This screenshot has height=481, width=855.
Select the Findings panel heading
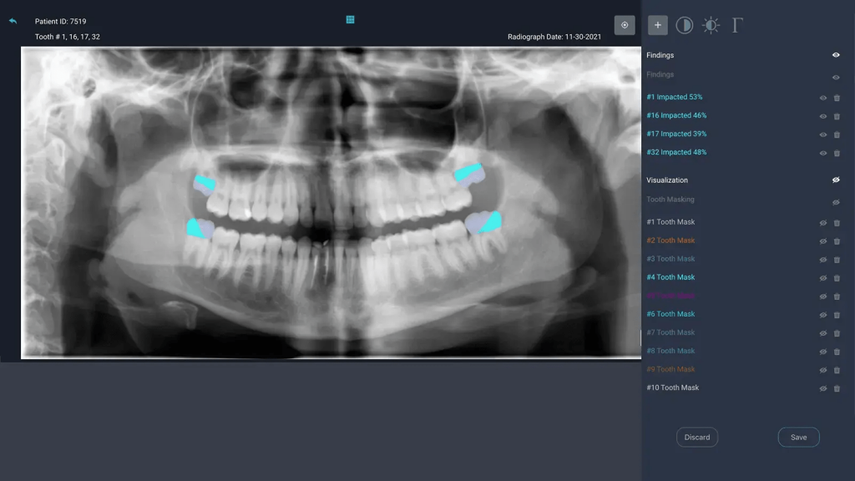click(x=660, y=74)
